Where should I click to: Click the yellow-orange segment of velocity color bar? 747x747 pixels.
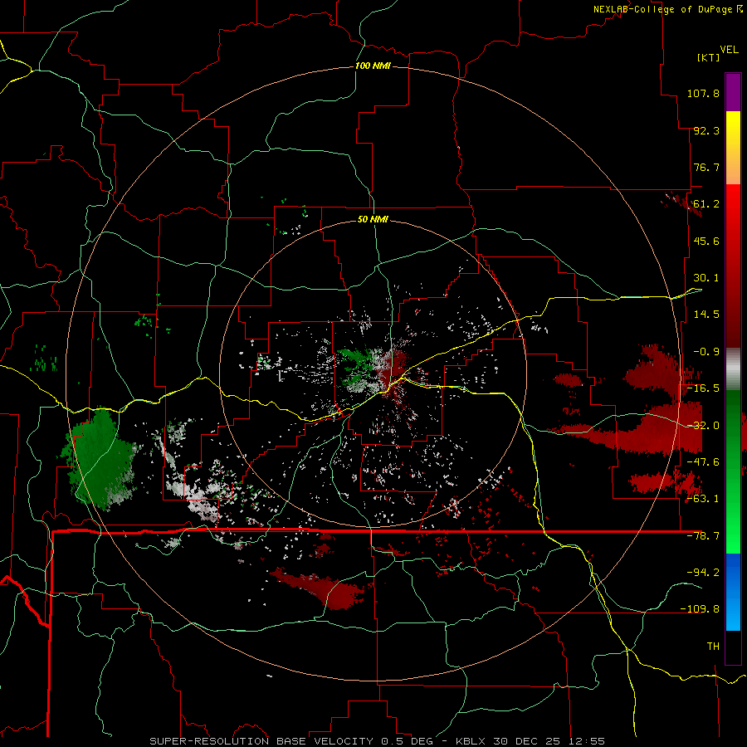coord(733,148)
